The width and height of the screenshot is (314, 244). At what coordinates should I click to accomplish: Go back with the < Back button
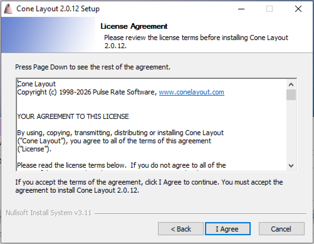(x=181, y=229)
